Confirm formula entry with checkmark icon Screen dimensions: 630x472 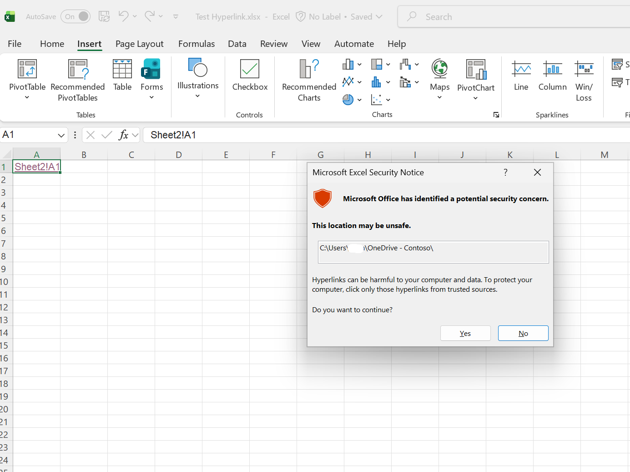(107, 135)
